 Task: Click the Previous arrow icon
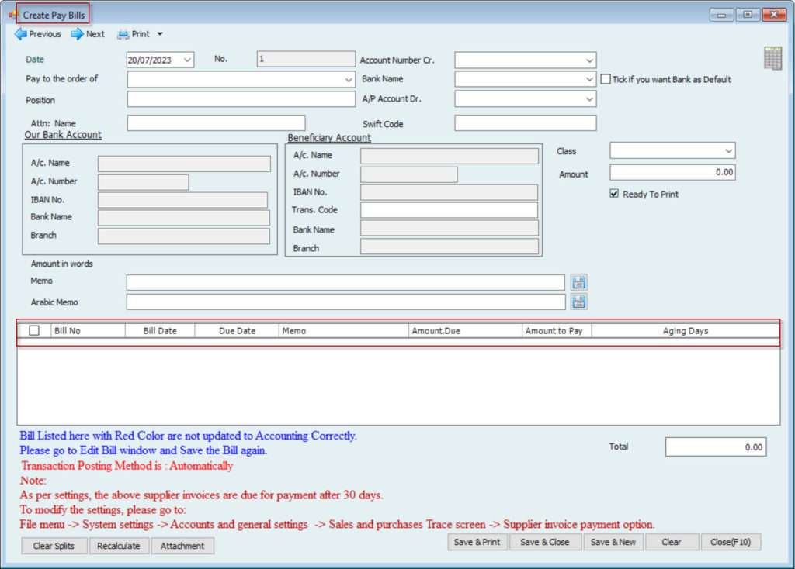(x=20, y=34)
